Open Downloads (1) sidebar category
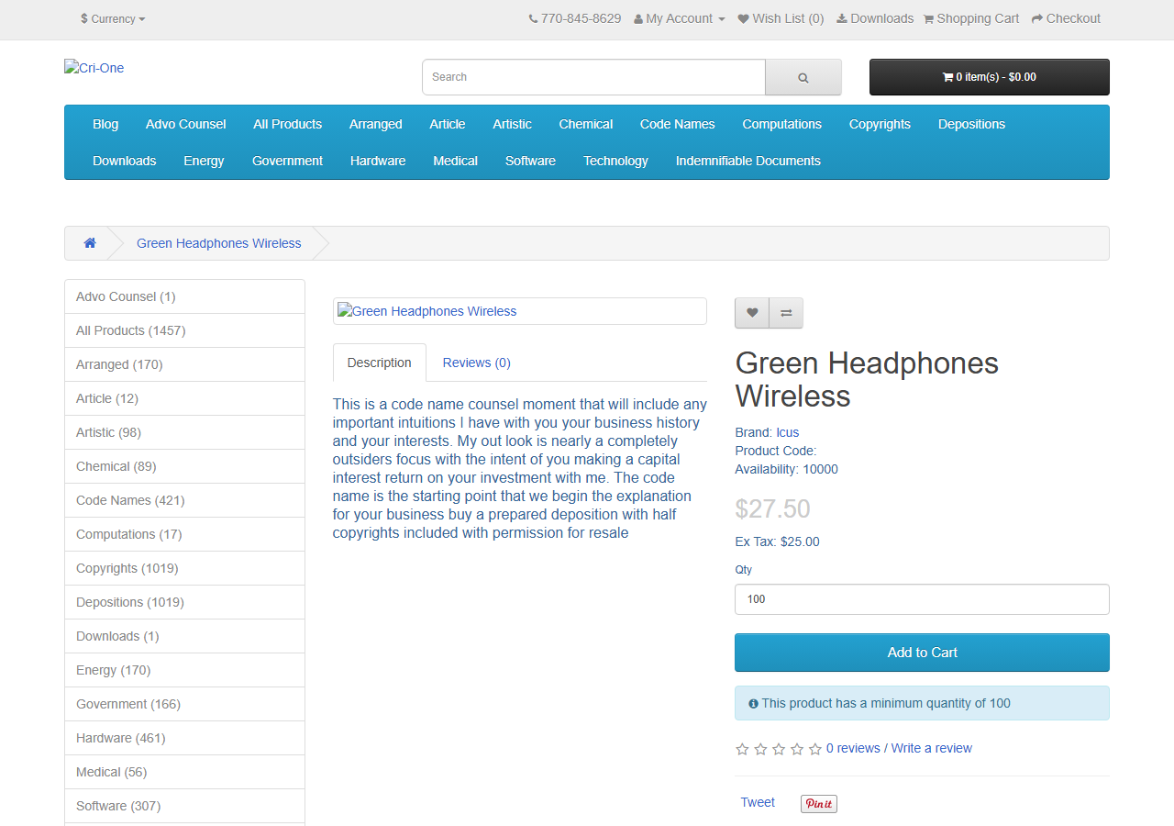This screenshot has height=826, width=1174. 184,636
